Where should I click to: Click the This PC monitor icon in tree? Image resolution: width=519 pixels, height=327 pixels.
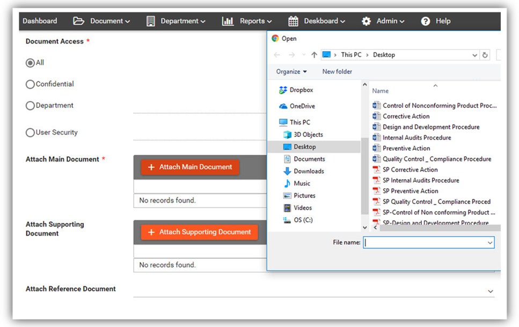tap(283, 122)
